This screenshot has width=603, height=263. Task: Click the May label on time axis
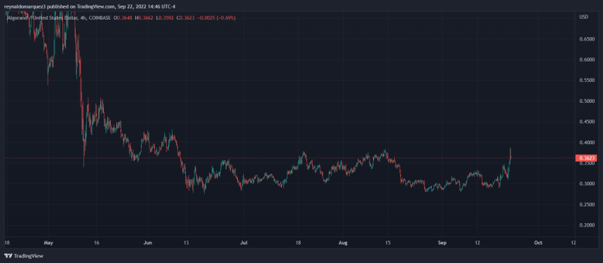(x=48, y=243)
